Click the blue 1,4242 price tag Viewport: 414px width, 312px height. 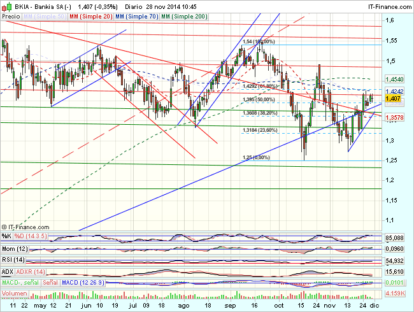tap(395, 91)
